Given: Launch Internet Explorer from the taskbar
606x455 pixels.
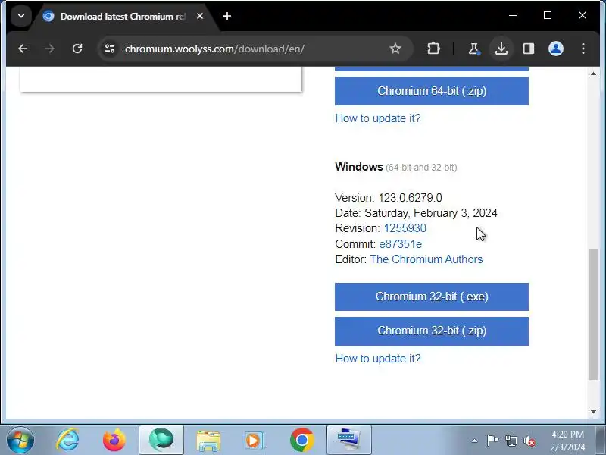Looking at the screenshot, I should coord(67,441).
